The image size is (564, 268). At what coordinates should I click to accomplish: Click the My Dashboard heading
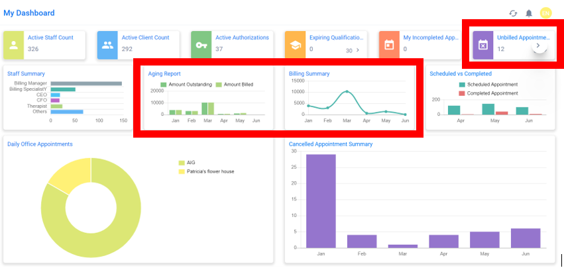click(29, 13)
